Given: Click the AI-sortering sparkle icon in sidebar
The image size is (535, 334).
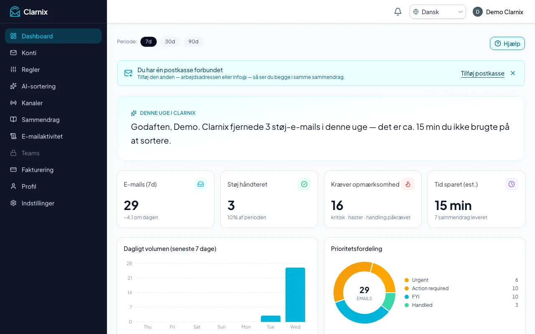Looking at the screenshot, I should (x=13, y=86).
